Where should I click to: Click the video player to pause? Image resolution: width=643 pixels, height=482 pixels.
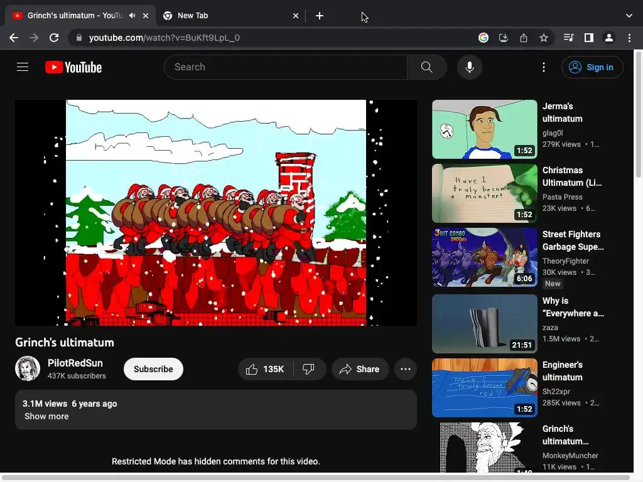coord(216,213)
